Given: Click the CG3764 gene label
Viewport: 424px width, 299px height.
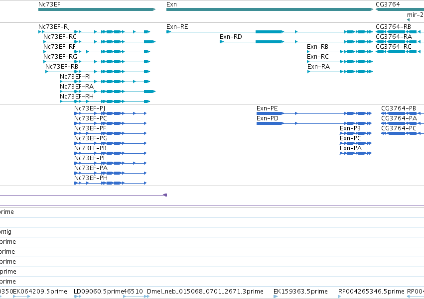Looking at the screenshot, I should click(x=388, y=4).
